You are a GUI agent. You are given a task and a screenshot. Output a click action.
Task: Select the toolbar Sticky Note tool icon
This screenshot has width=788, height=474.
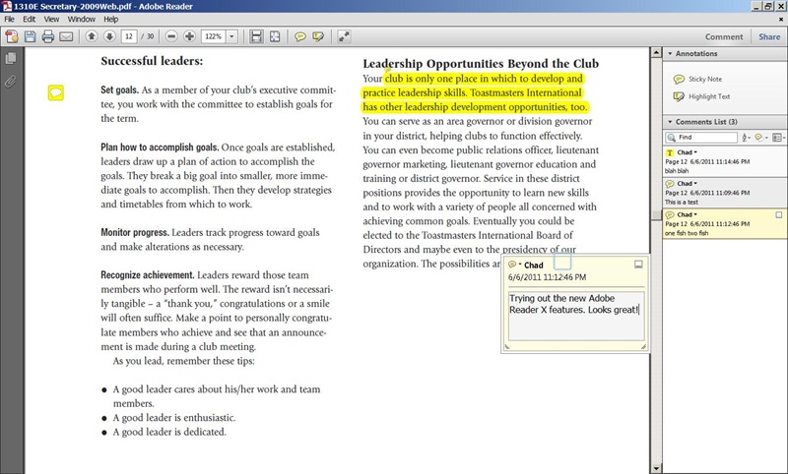300,36
